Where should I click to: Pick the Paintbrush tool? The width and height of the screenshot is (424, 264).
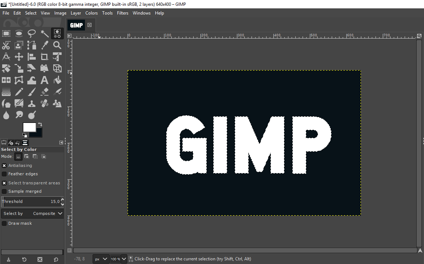(32, 92)
